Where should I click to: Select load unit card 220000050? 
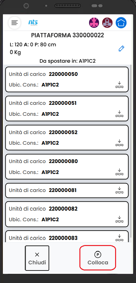click(67, 79)
